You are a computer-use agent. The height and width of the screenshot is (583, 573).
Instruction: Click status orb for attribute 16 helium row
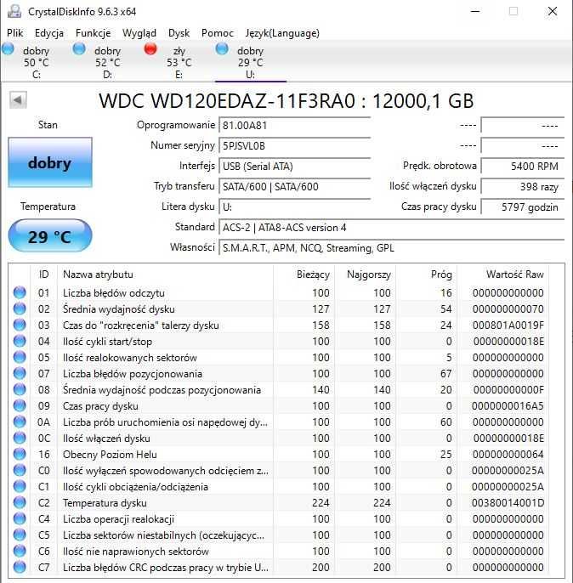coord(20,454)
